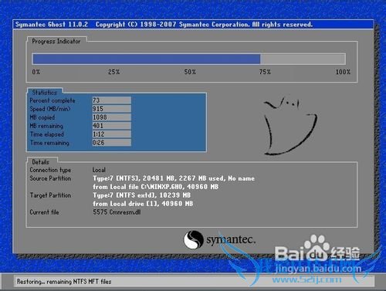Click the 25% progress scale label
Viewport: 386px width, 291px height.
pyautogui.click(x=114, y=72)
